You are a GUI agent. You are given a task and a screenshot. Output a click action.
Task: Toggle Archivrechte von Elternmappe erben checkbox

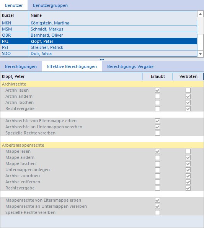point(157,121)
